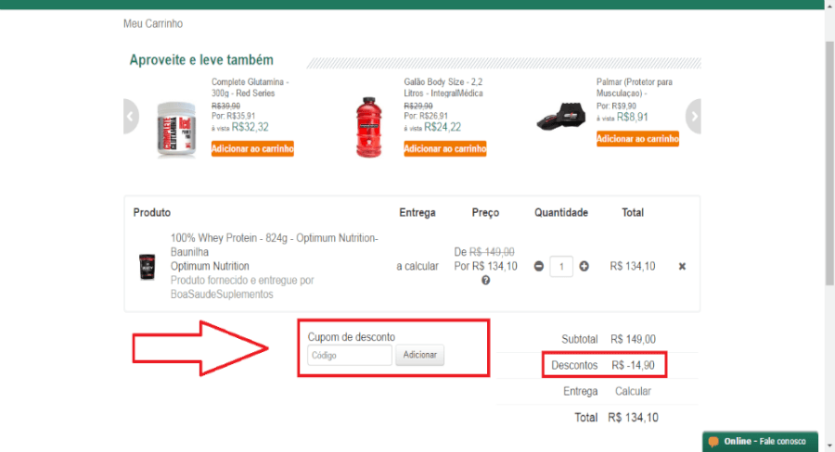Click the R$8,91 à vista price
This screenshot has height=452, width=835.
(632, 117)
